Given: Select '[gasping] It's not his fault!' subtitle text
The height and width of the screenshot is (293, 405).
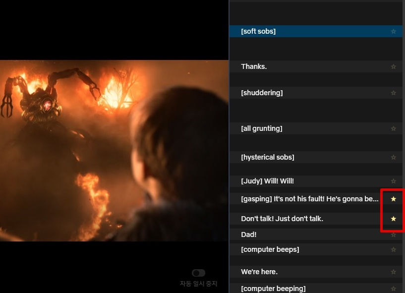Looking at the screenshot, I should point(309,199).
